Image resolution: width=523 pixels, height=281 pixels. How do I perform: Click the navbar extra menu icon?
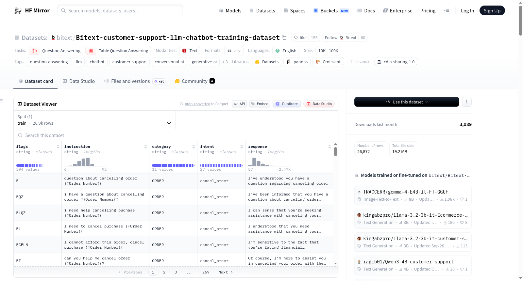446,11
